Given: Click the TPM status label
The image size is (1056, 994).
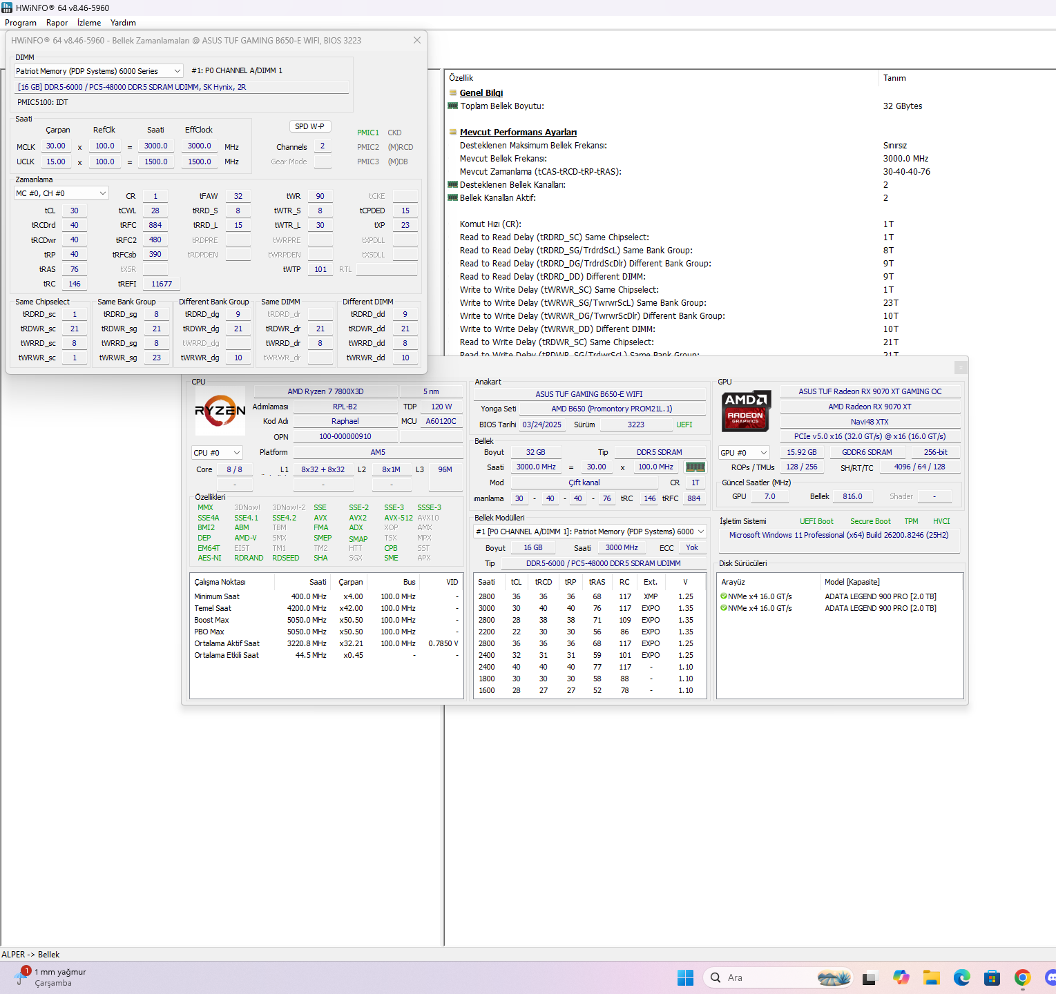Looking at the screenshot, I should coord(912,521).
